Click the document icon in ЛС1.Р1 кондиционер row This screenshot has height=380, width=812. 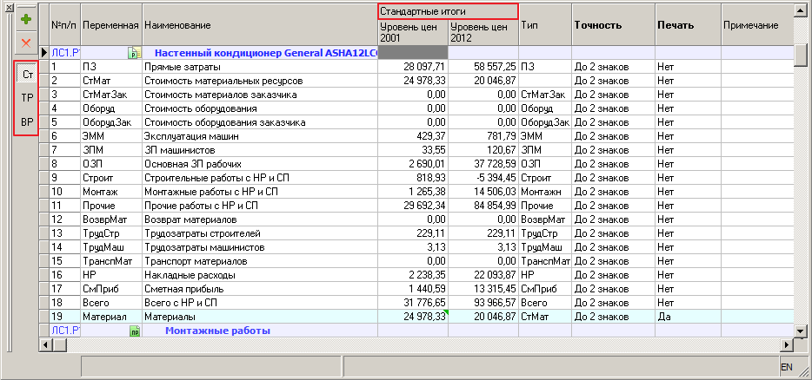(x=134, y=53)
